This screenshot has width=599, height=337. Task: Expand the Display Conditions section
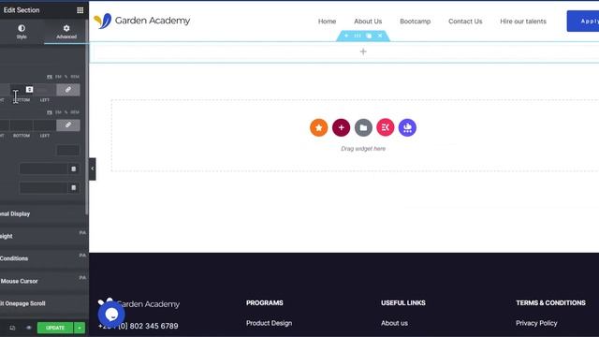(44, 258)
